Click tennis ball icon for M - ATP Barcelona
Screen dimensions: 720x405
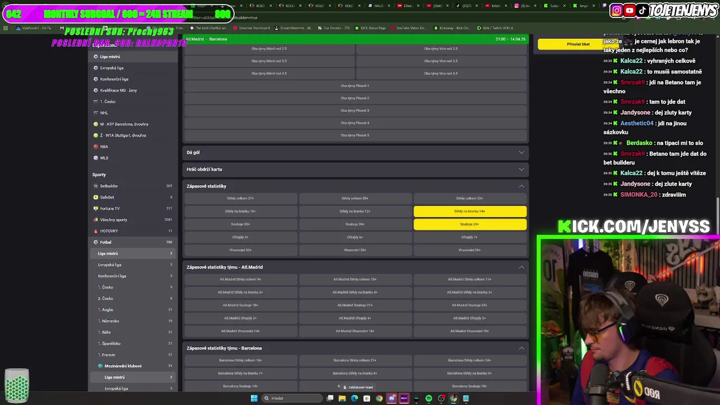click(x=96, y=124)
